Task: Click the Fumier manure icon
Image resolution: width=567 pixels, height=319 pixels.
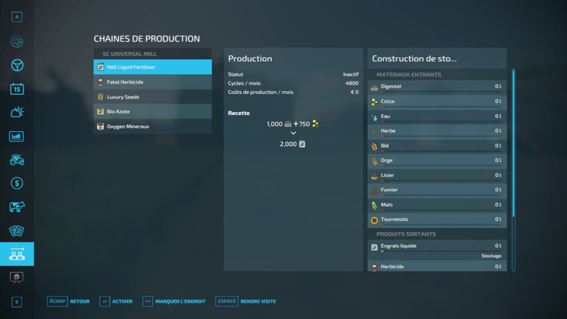Action: pyautogui.click(x=374, y=191)
